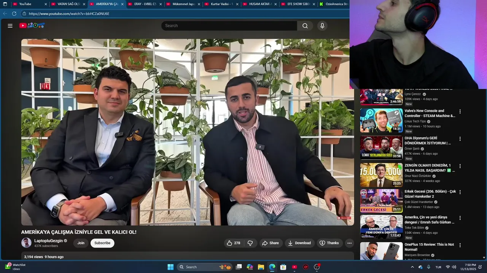
Task: Open OnePlus 15 Review thumbnail
Action: tap(381, 251)
